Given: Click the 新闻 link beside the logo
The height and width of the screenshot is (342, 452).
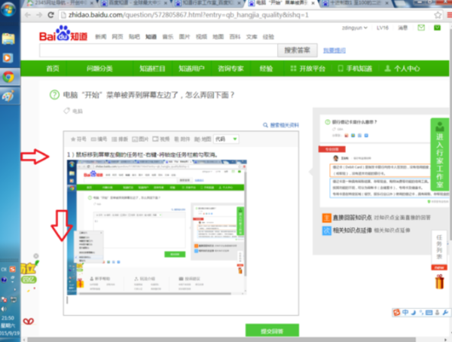Looking at the screenshot, I should pos(101,37).
